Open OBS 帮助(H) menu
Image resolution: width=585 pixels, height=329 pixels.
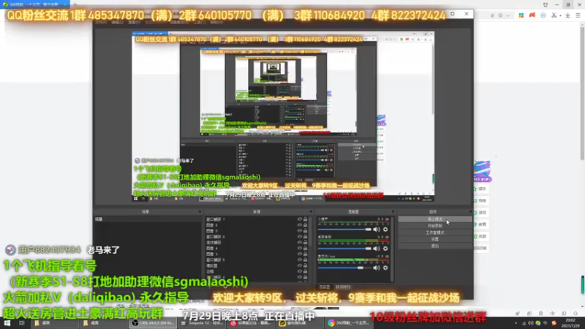point(216,23)
